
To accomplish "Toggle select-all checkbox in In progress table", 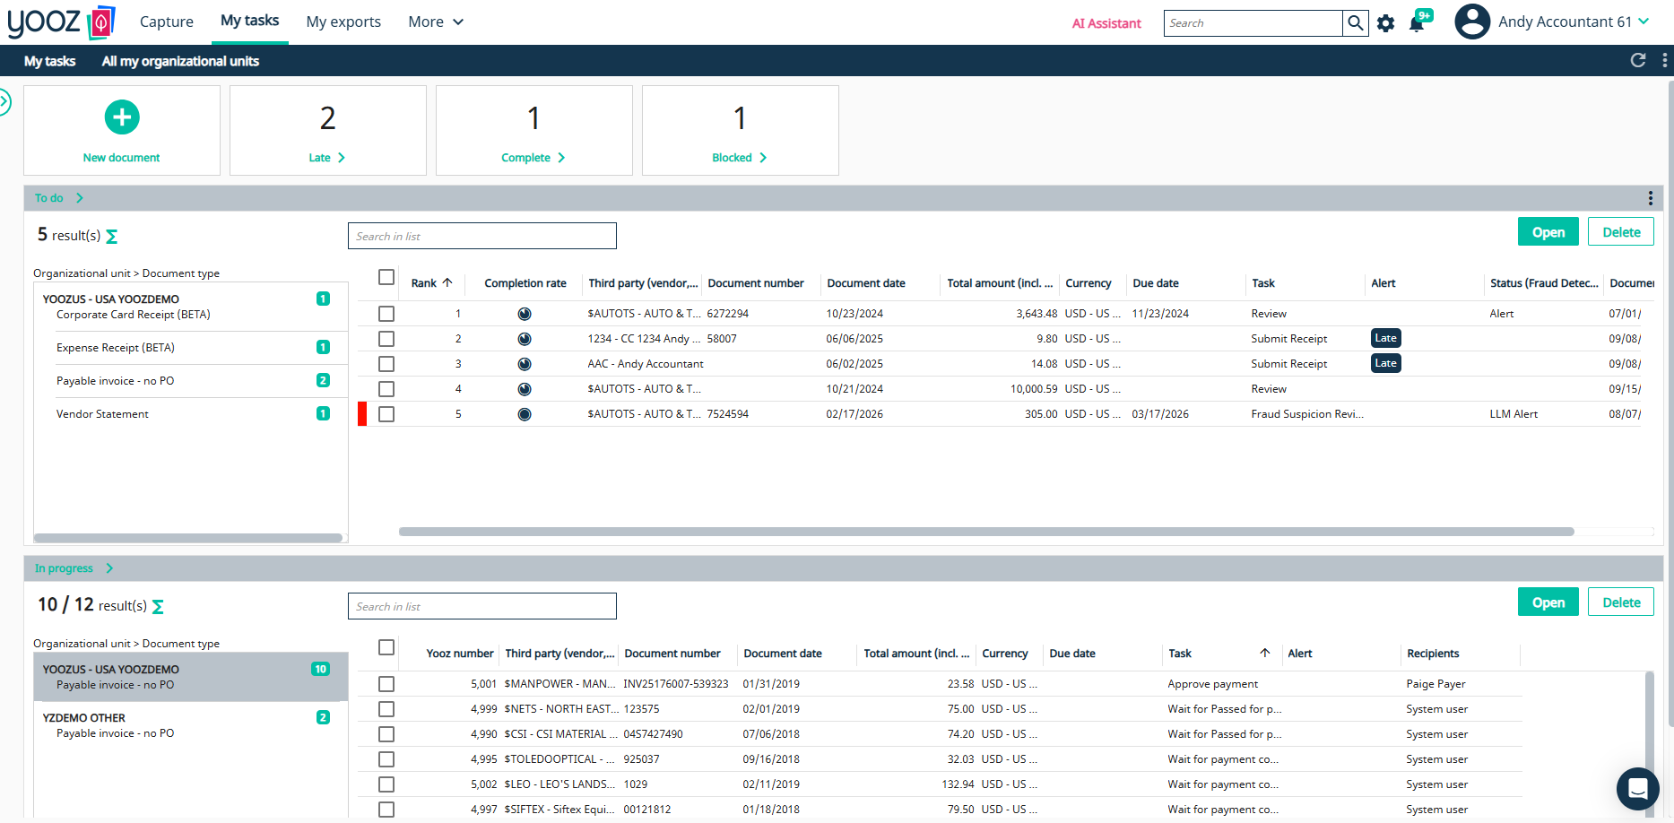I will pyautogui.click(x=386, y=647).
